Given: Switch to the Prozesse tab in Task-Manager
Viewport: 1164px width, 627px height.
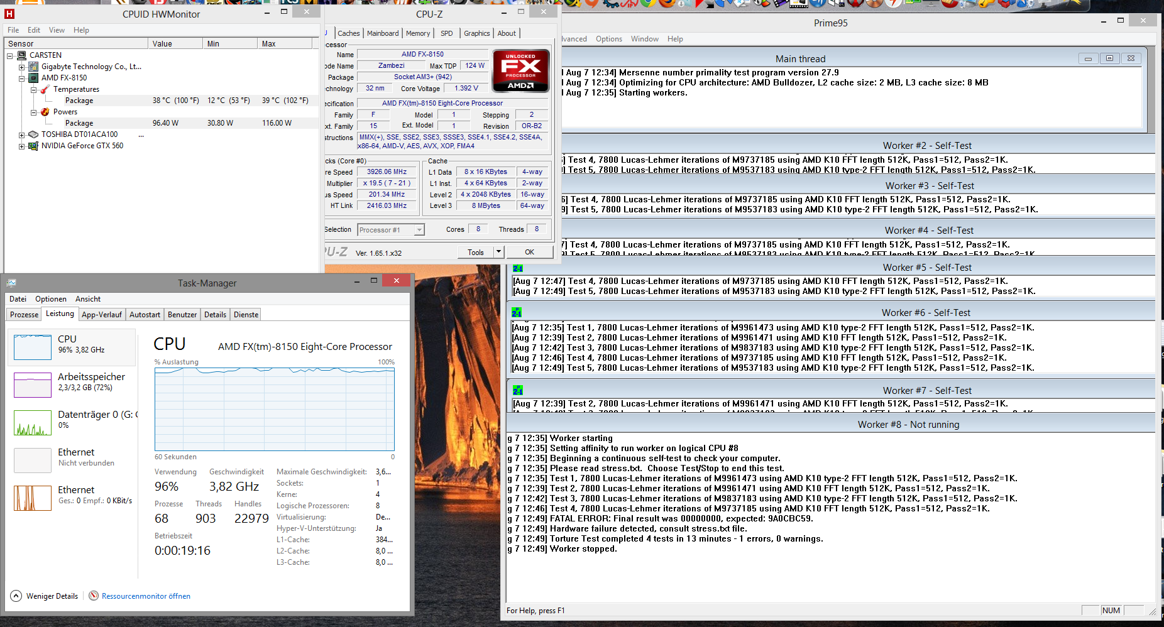Looking at the screenshot, I should pos(25,315).
